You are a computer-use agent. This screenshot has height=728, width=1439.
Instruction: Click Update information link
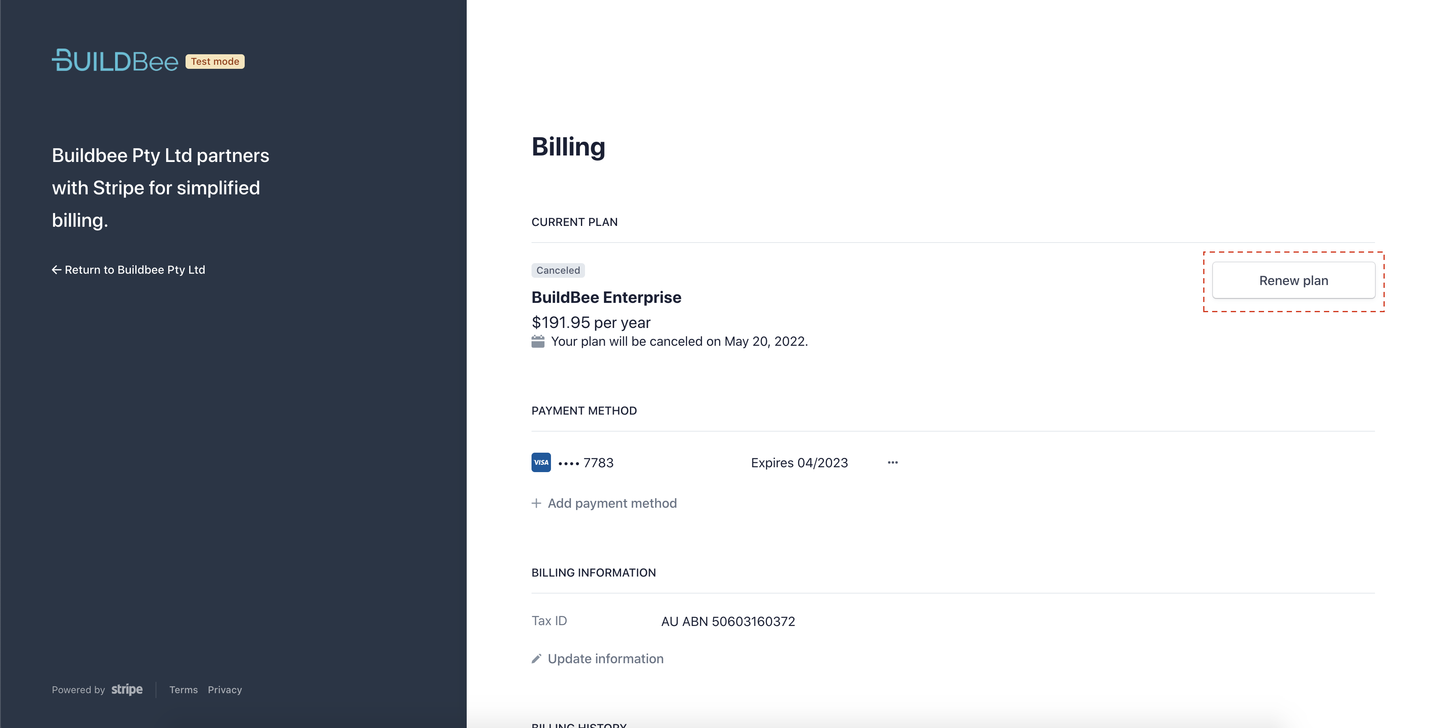[x=606, y=659]
